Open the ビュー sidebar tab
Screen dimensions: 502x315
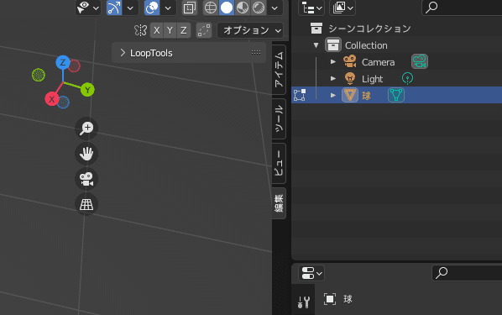click(x=279, y=163)
